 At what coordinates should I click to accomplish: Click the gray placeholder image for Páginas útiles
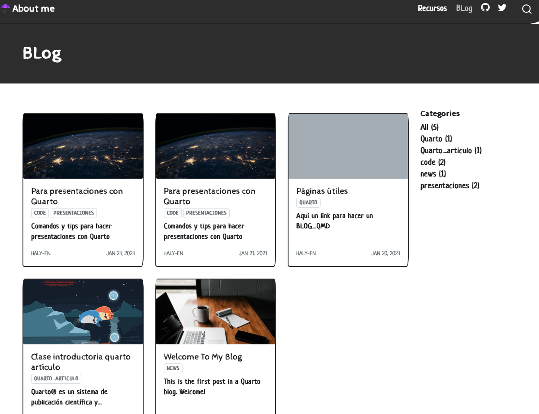tap(348, 146)
